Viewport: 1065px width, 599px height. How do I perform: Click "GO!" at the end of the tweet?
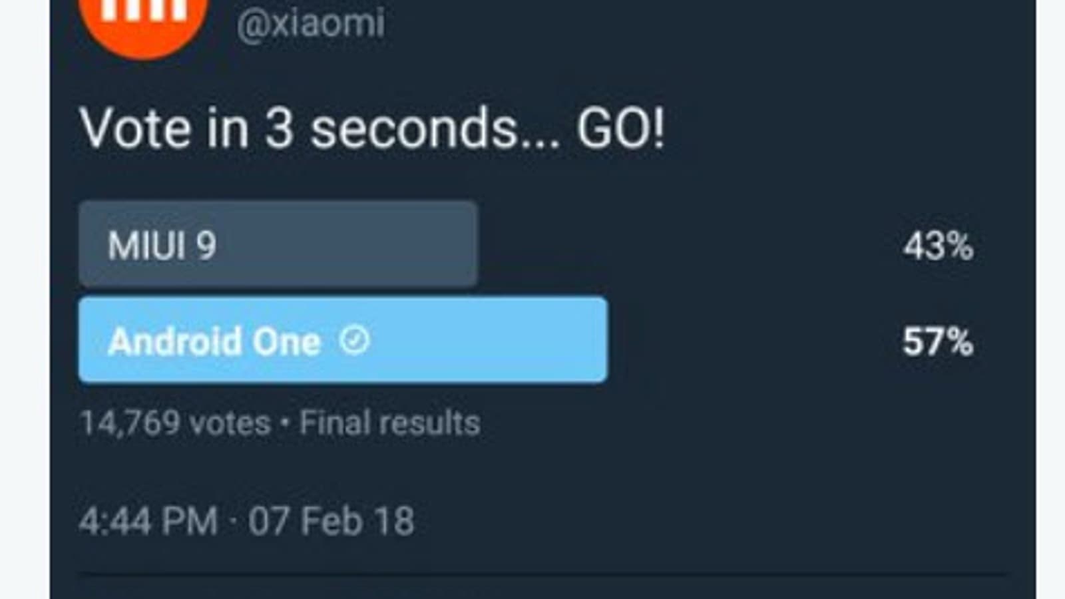pyautogui.click(x=620, y=128)
